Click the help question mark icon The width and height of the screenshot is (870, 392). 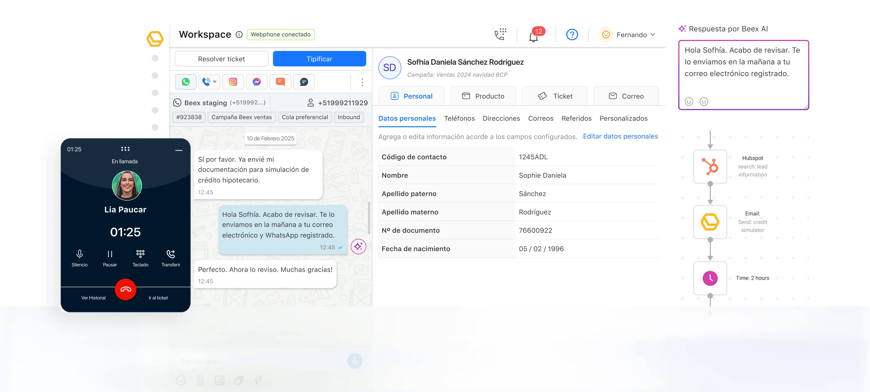[572, 34]
